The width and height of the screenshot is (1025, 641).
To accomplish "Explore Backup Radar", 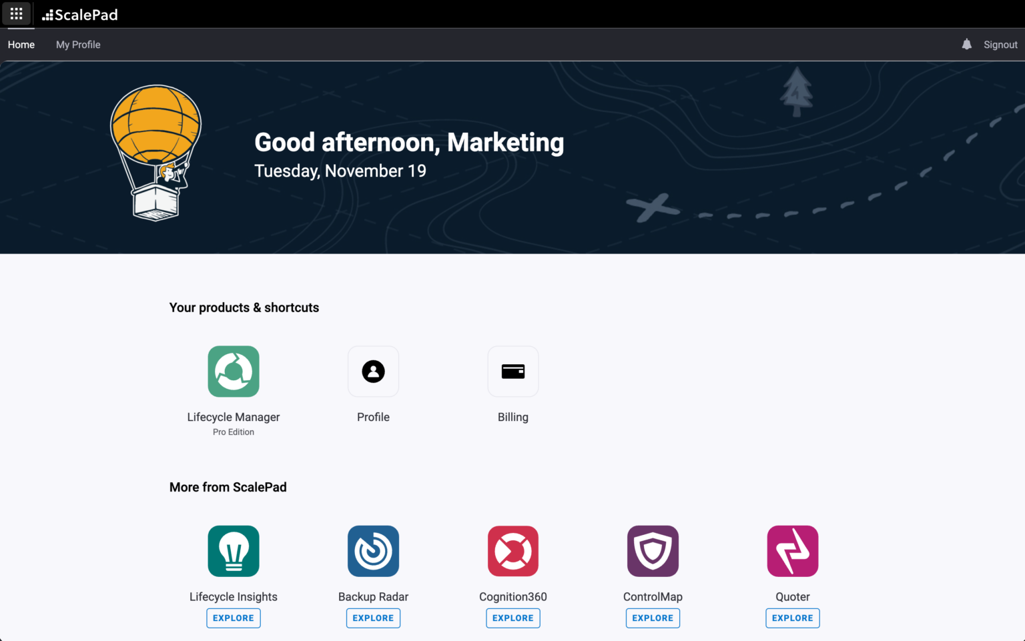I will [373, 618].
